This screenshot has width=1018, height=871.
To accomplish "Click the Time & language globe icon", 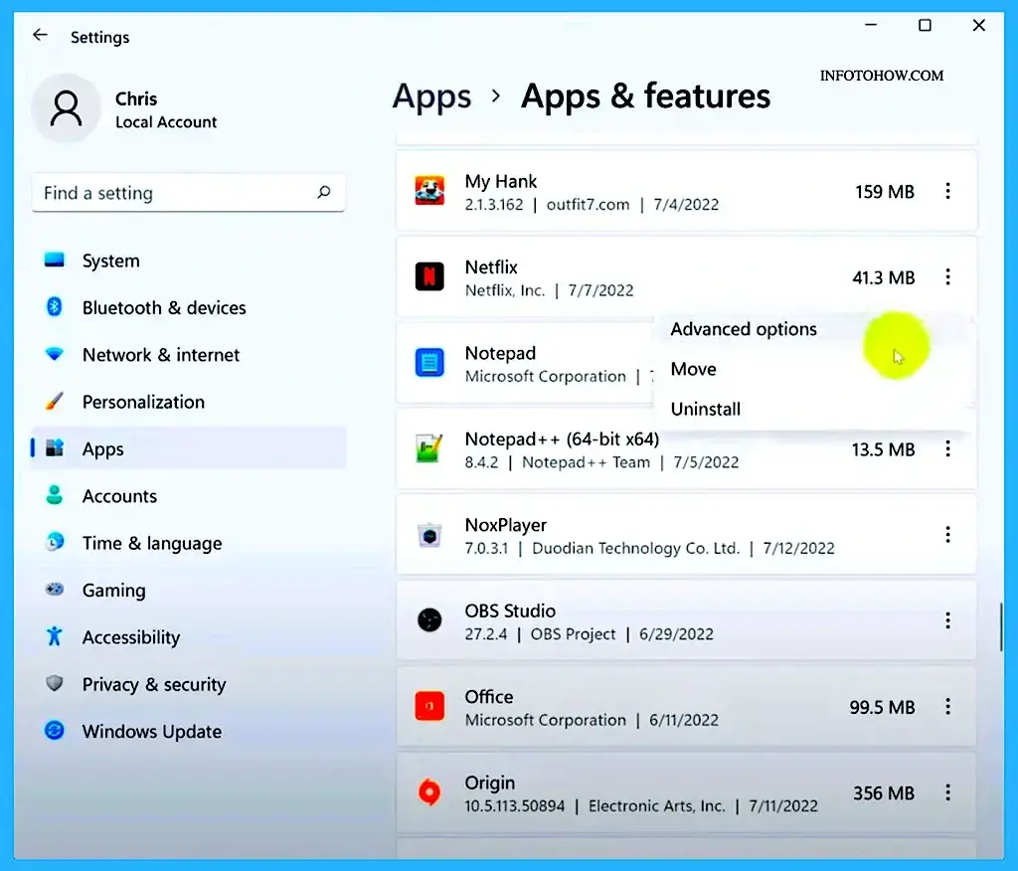I will click(x=55, y=542).
